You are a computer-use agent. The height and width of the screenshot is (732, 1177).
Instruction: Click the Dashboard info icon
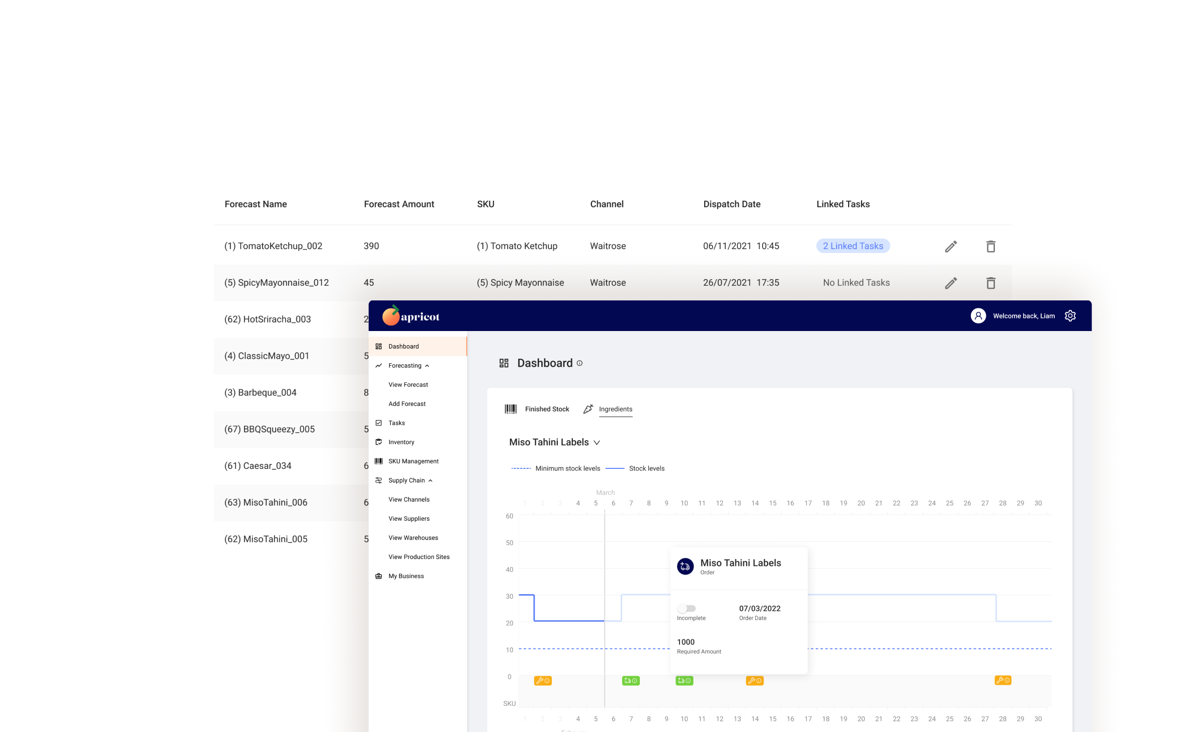click(x=579, y=363)
